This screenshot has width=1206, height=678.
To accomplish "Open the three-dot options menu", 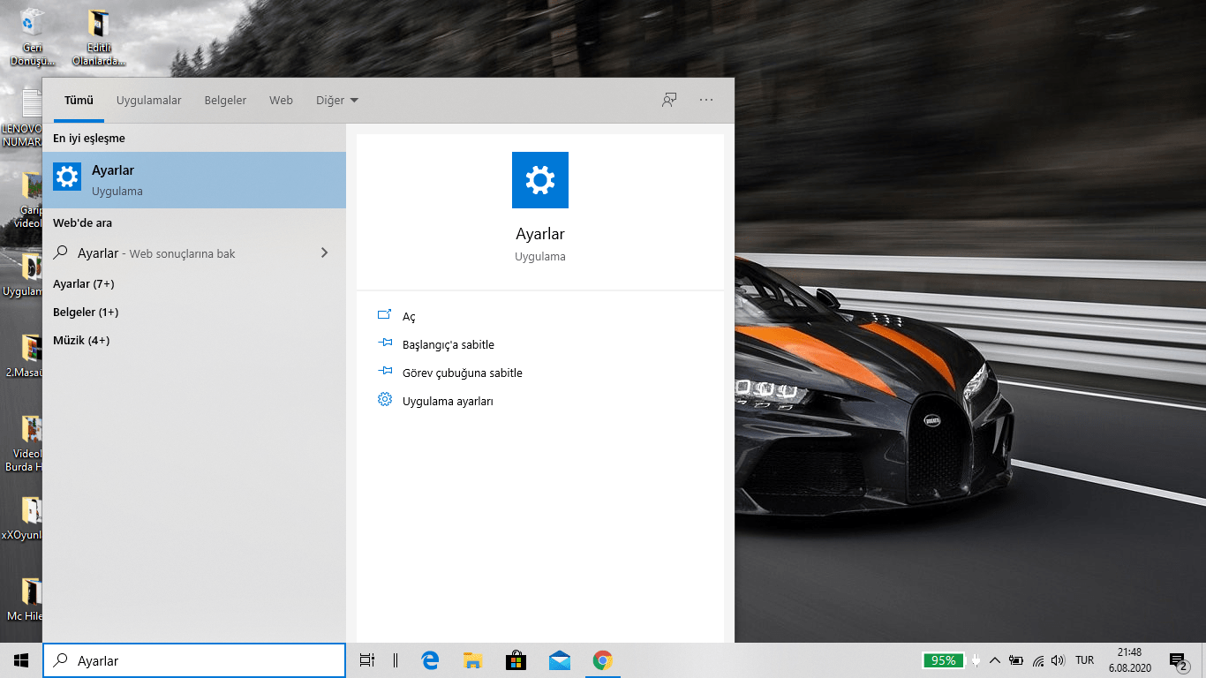I will pyautogui.click(x=706, y=100).
